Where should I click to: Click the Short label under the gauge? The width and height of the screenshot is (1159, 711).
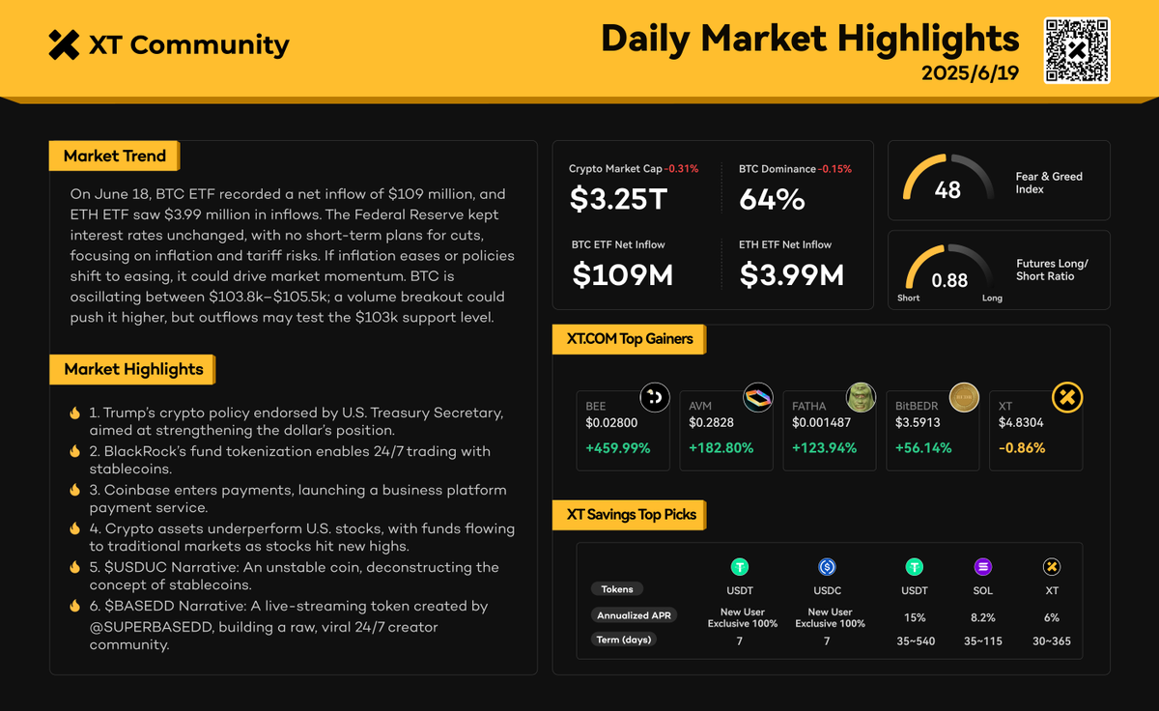tap(909, 299)
